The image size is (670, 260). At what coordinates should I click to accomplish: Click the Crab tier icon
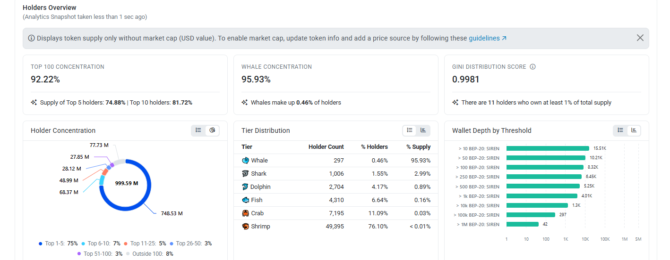[x=245, y=213]
